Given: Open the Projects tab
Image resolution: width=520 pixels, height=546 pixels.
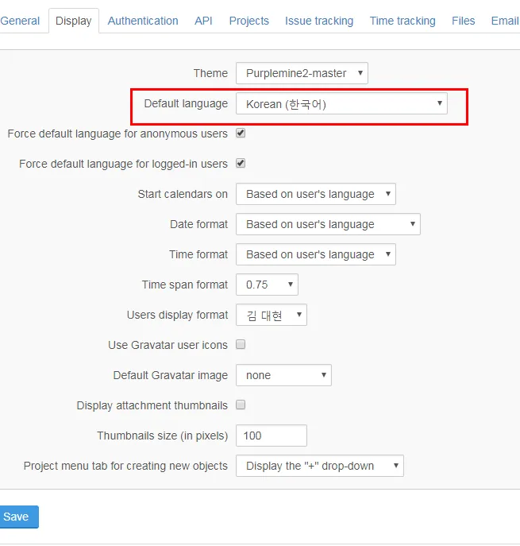Looking at the screenshot, I should coord(249,21).
